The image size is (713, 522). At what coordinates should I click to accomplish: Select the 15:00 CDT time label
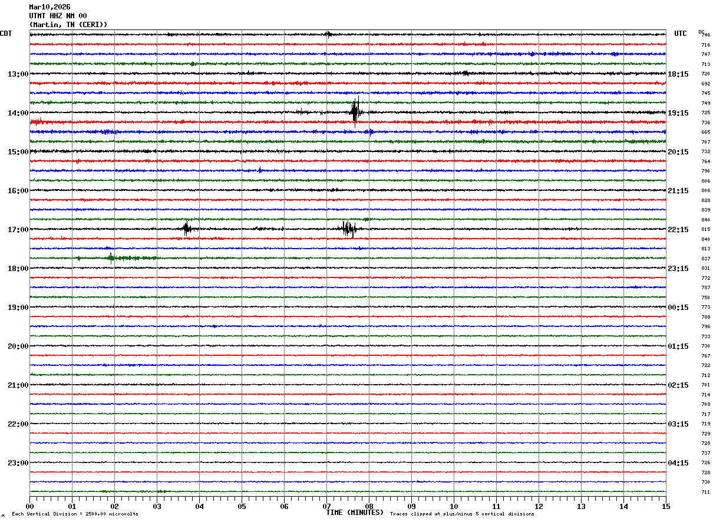click(18, 152)
